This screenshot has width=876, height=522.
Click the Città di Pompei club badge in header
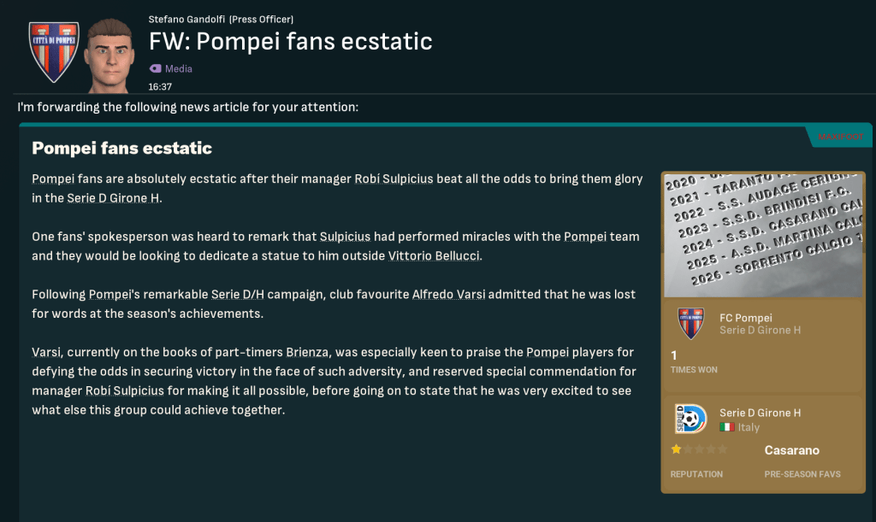tap(53, 51)
